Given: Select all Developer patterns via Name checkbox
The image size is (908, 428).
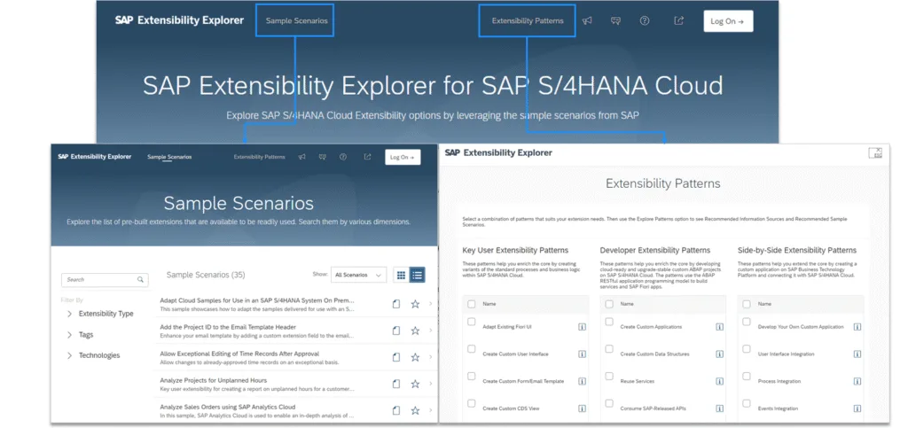Looking at the screenshot, I should pyautogui.click(x=609, y=304).
